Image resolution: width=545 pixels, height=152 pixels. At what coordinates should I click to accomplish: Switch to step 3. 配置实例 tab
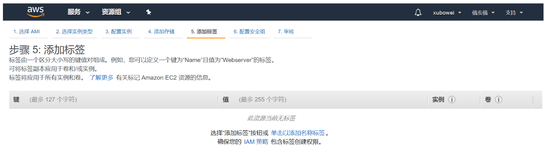tap(118, 32)
